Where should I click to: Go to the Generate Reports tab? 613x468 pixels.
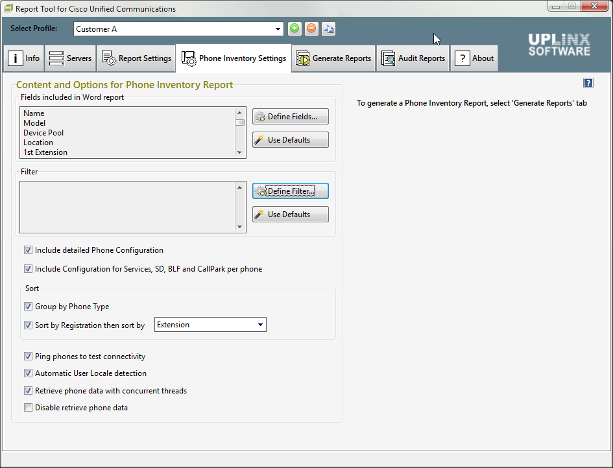tap(333, 58)
